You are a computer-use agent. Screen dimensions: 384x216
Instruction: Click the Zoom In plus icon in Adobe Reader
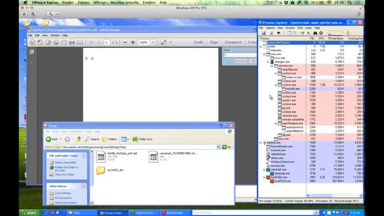tap(133, 43)
